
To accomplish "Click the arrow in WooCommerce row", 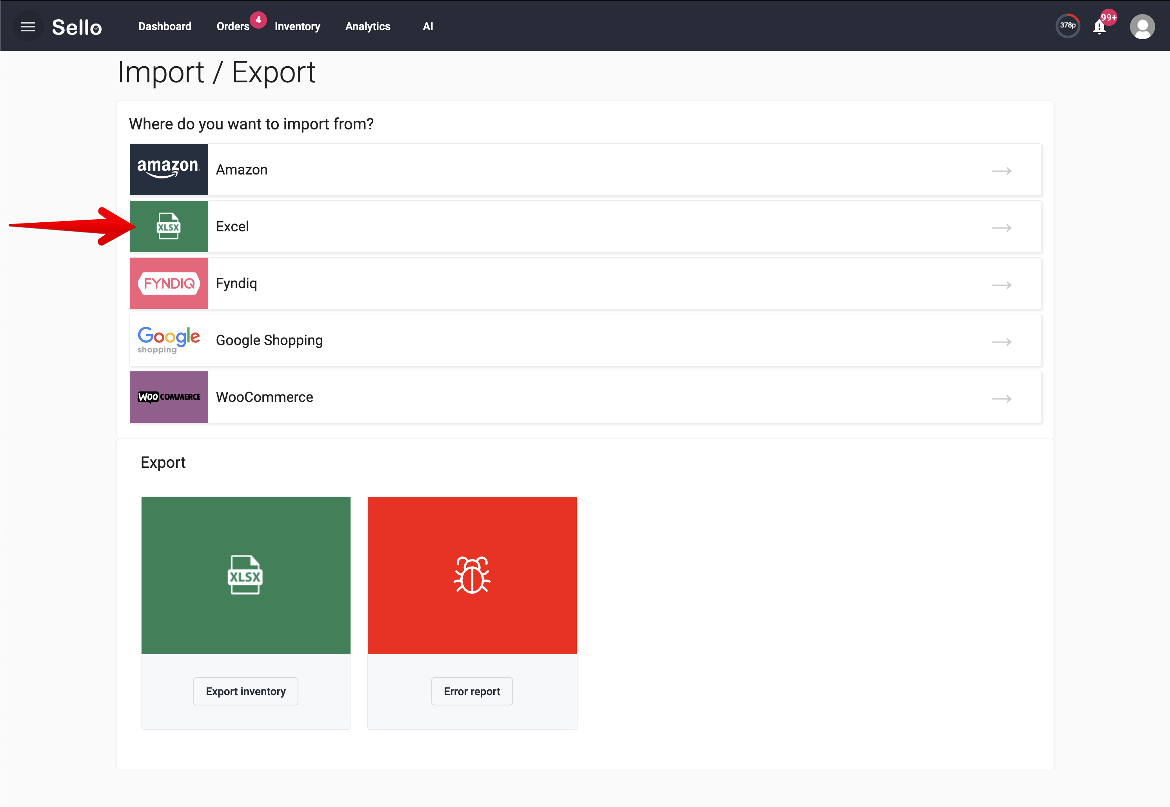I will [1001, 399].
